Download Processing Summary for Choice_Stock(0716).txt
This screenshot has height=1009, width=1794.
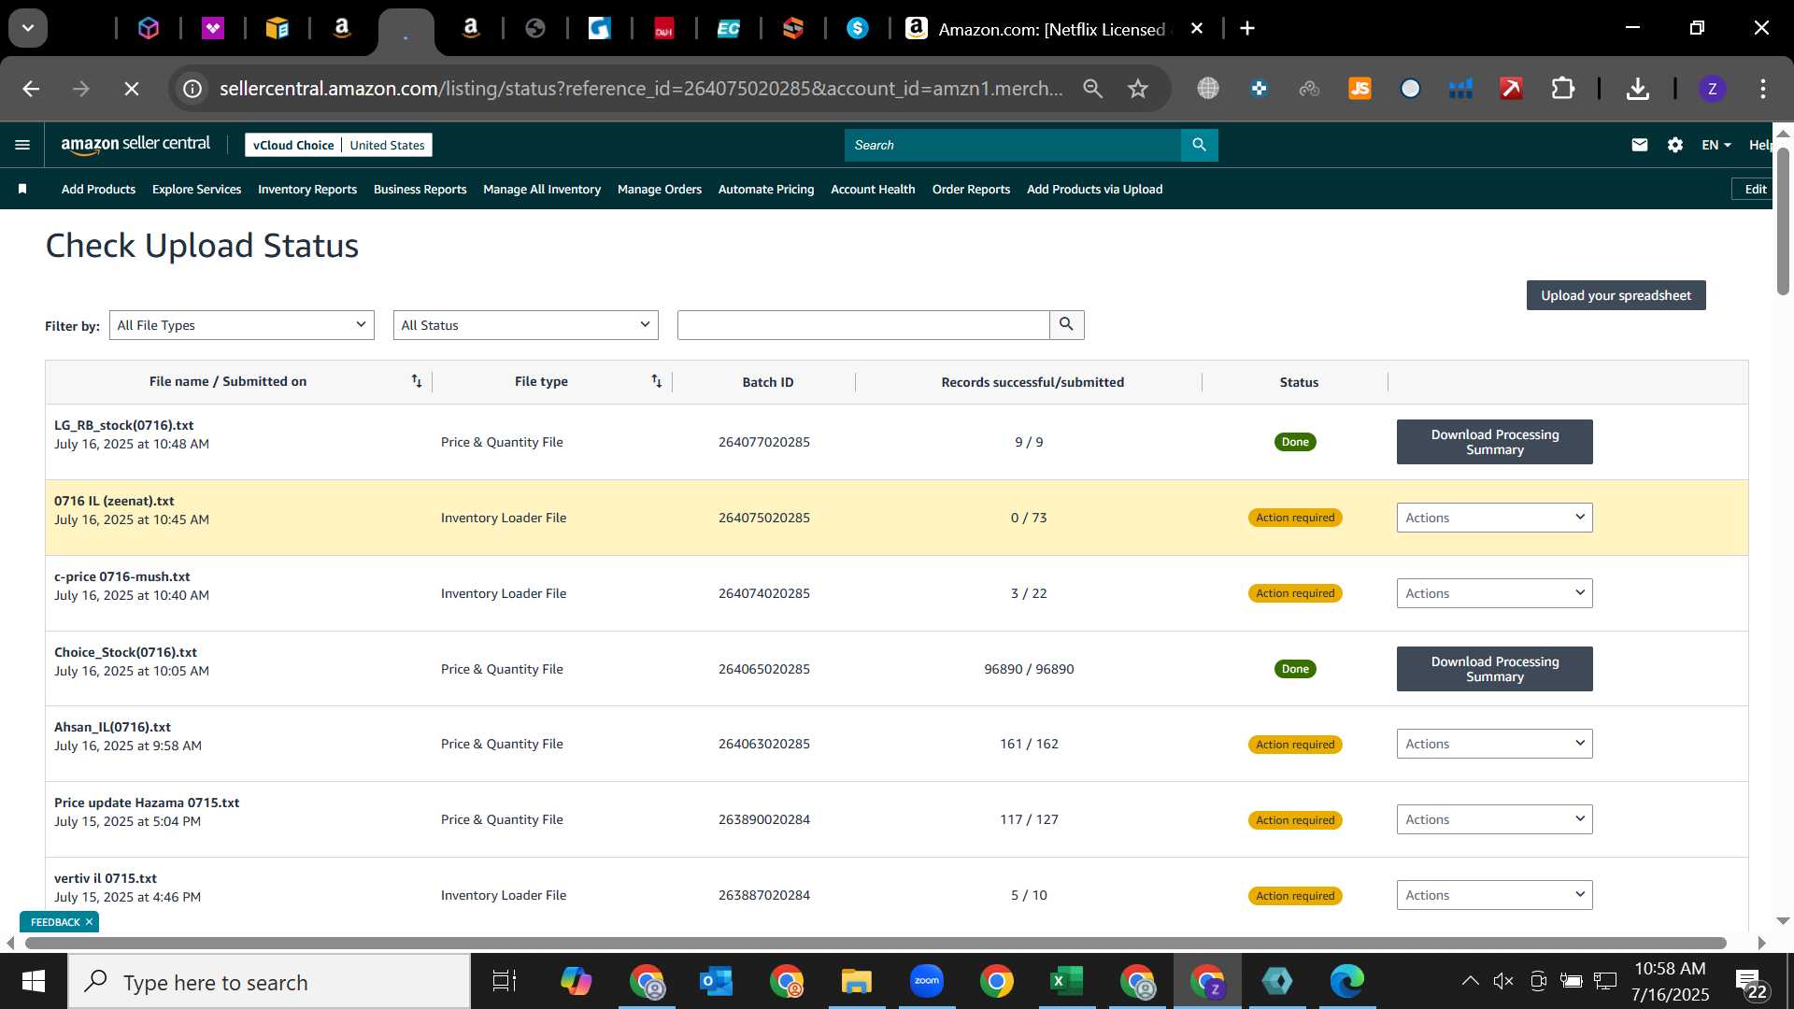tap(1494, 669)
